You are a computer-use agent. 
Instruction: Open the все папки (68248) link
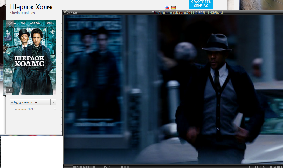(x=24, y=109)
